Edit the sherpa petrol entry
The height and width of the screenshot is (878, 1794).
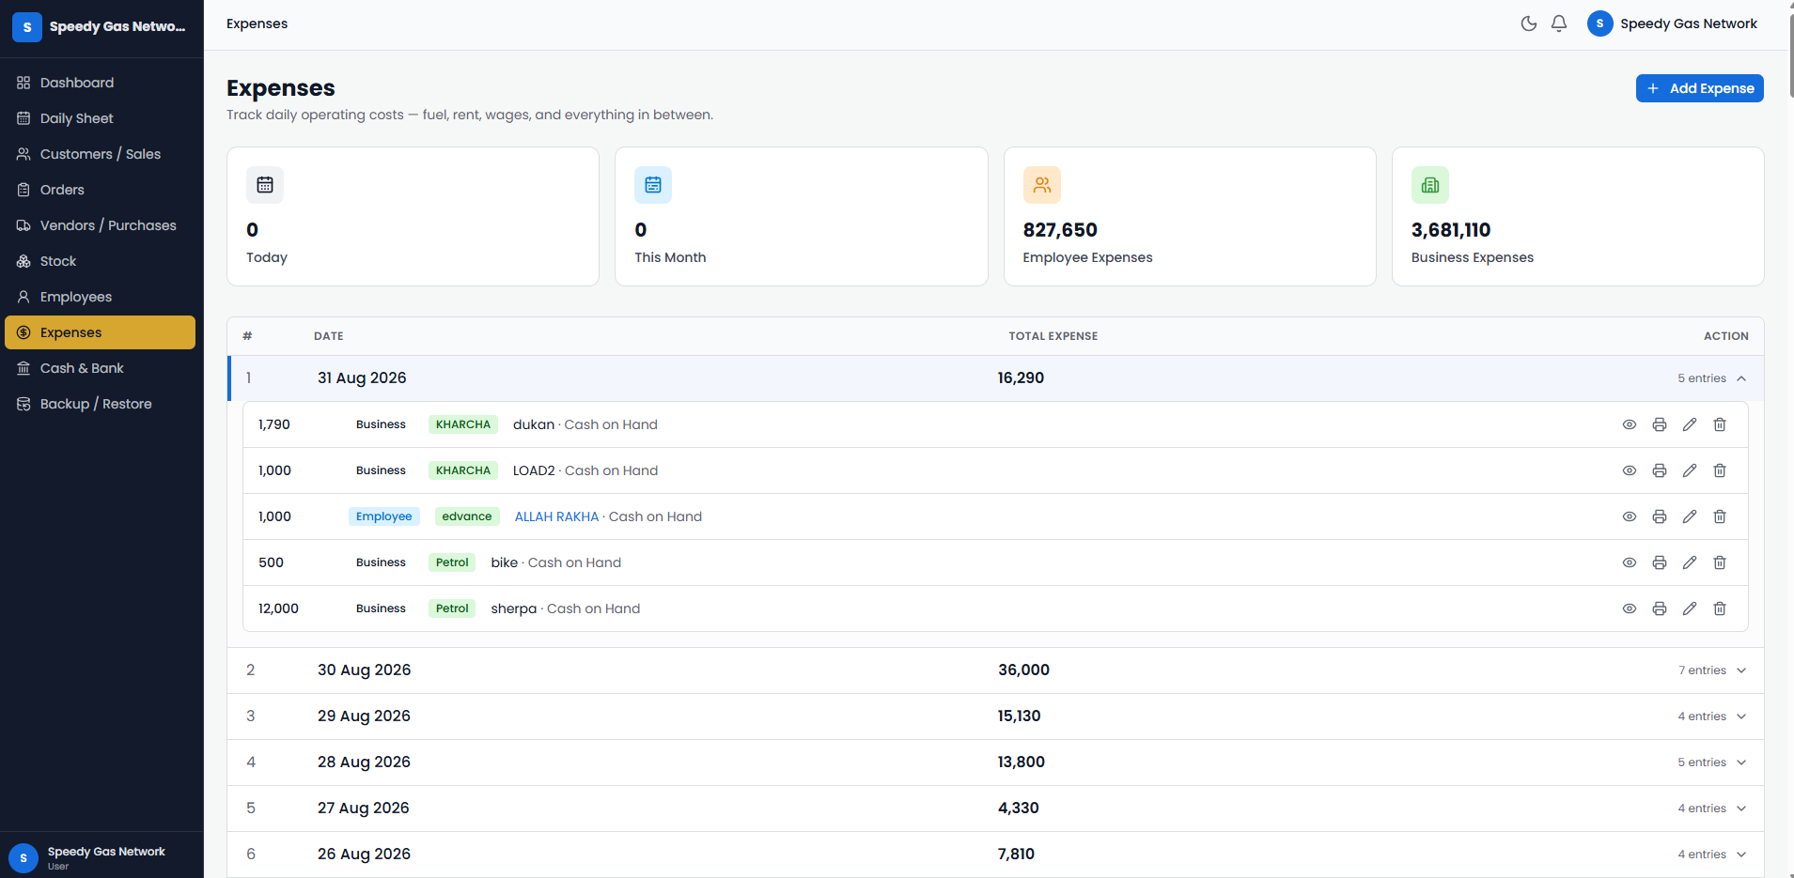click(1690, 608)
